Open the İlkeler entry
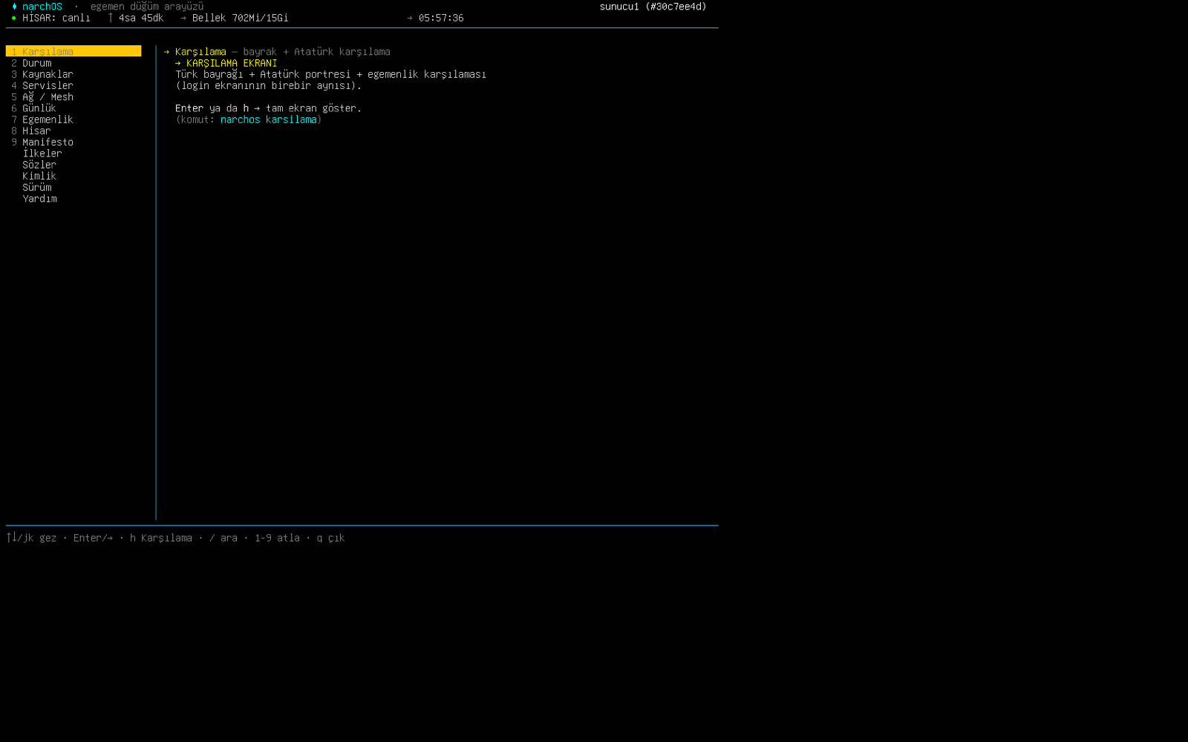 coord(42,153)
